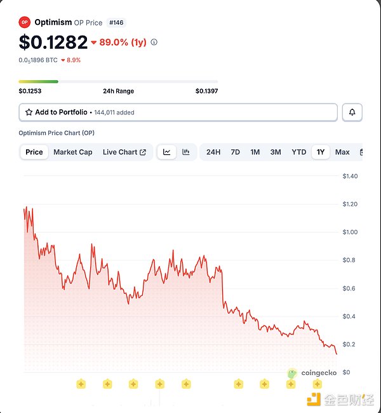Screen dimensions: 381x413
Task: Click the info icon beside 89.0% (1y)
Action: pos(154,43)
